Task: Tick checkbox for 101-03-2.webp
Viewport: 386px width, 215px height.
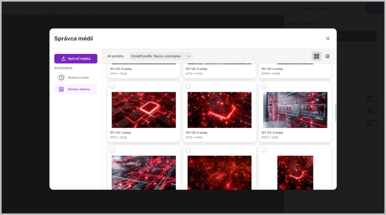Action: pos(188,86)
